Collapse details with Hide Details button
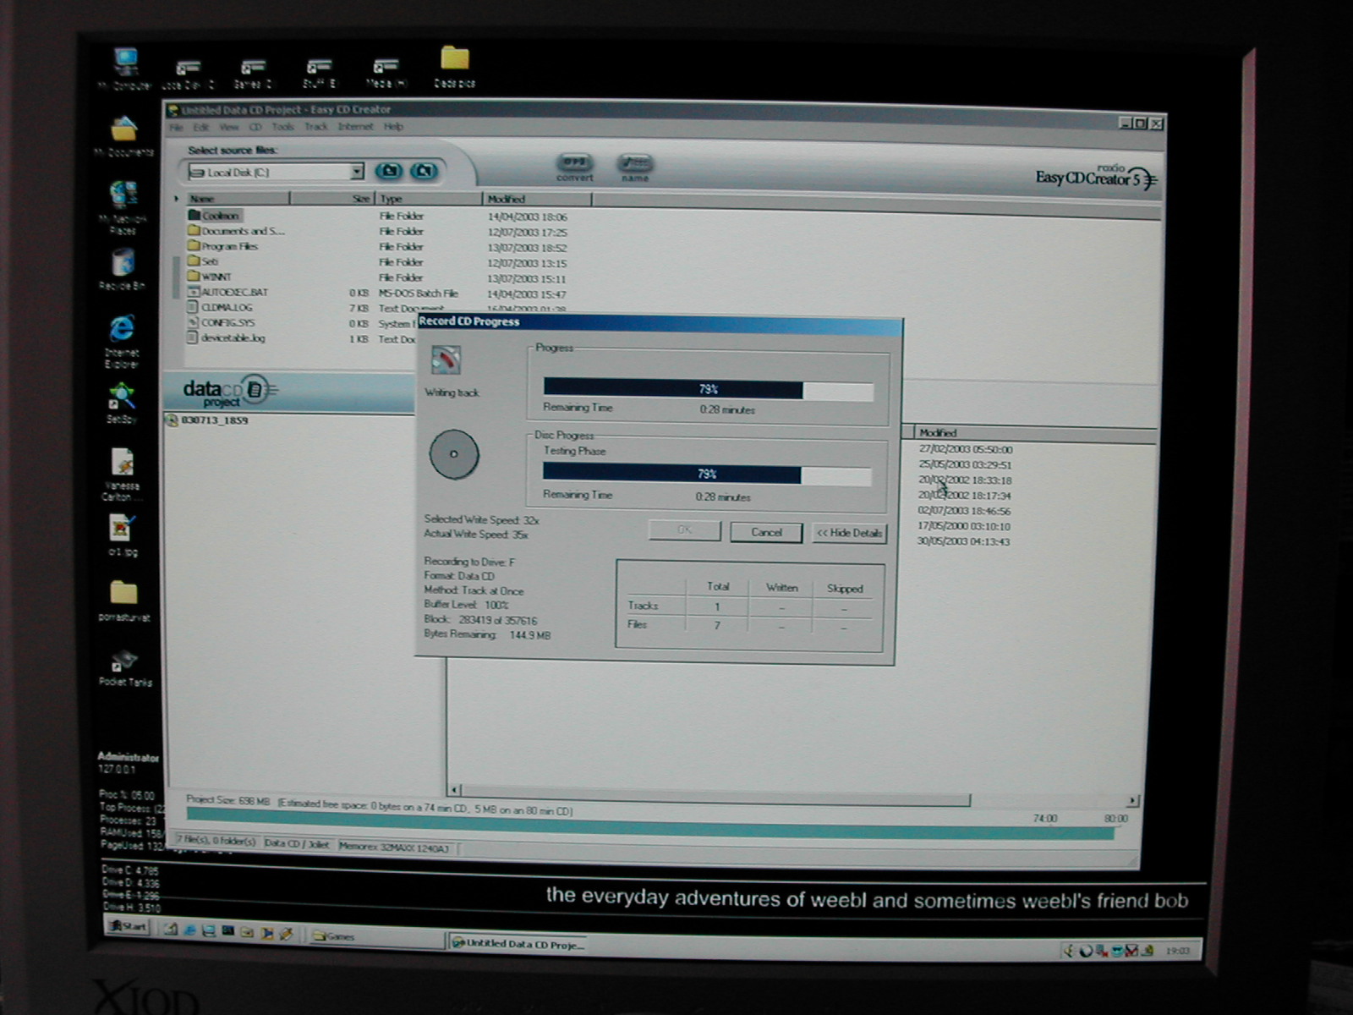 tap(849, 533)
